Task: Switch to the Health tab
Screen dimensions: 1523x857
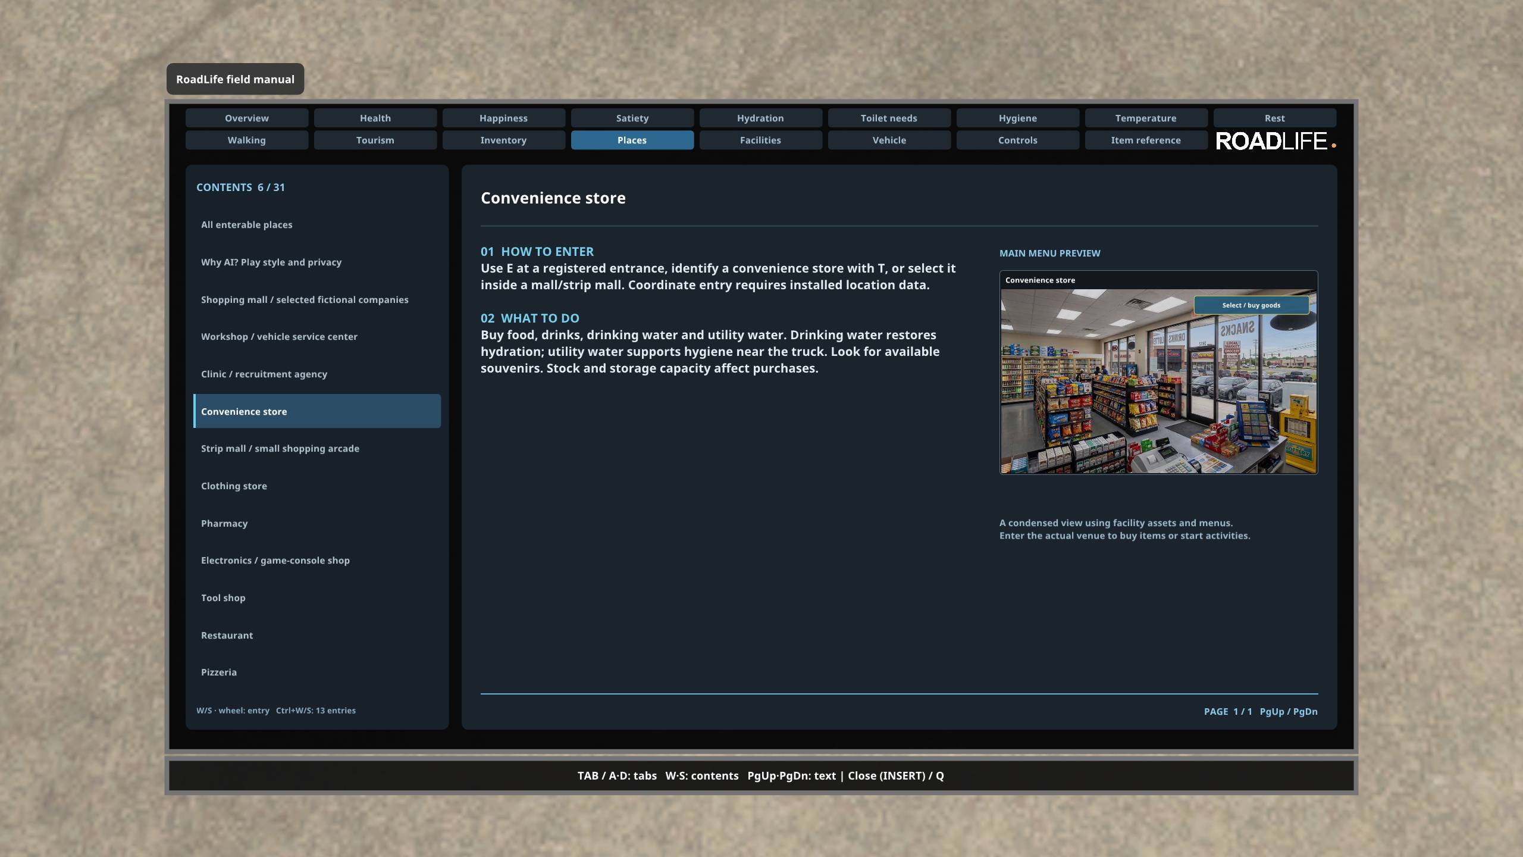Action: point(375,118)
